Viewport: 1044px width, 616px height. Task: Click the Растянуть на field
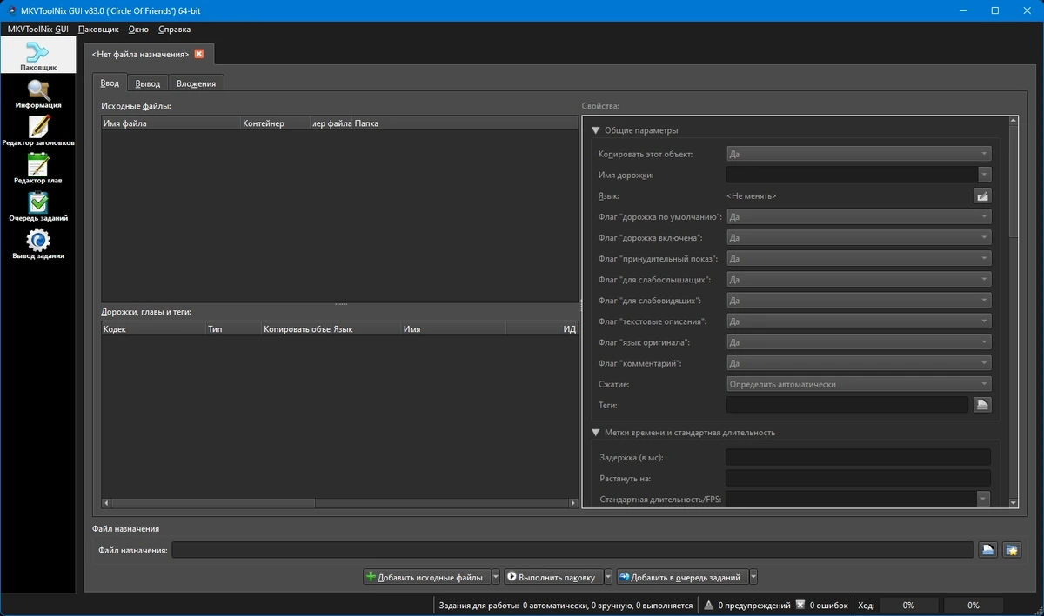point(859,478)
